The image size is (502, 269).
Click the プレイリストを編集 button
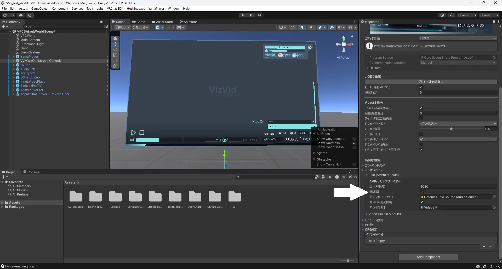tap(431, 82)
